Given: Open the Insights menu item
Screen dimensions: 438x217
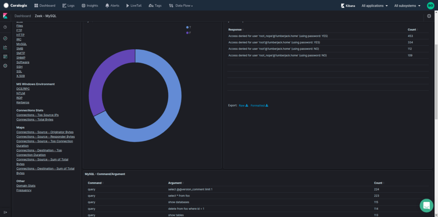Looking at the screenshot, I should (x=90, y=6).
